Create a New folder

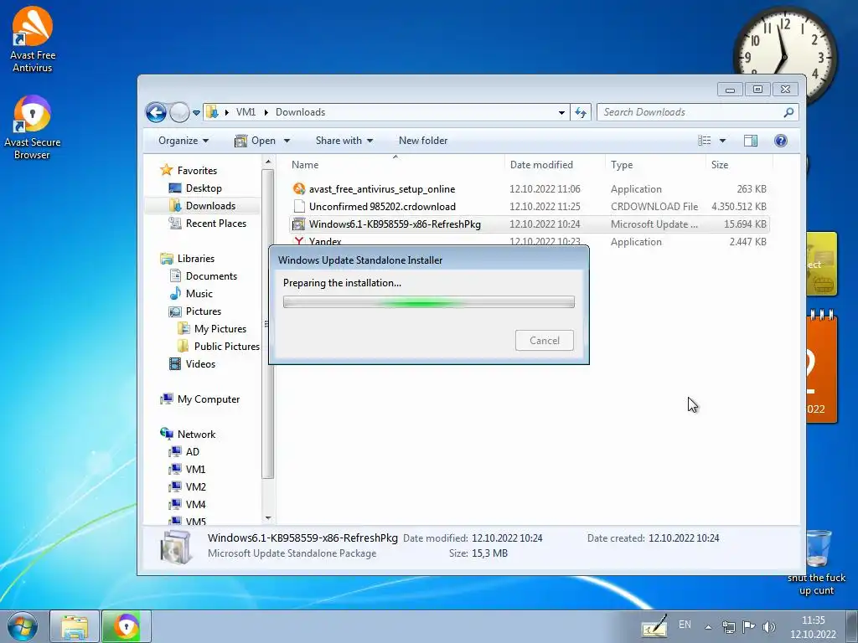[423, 141]
